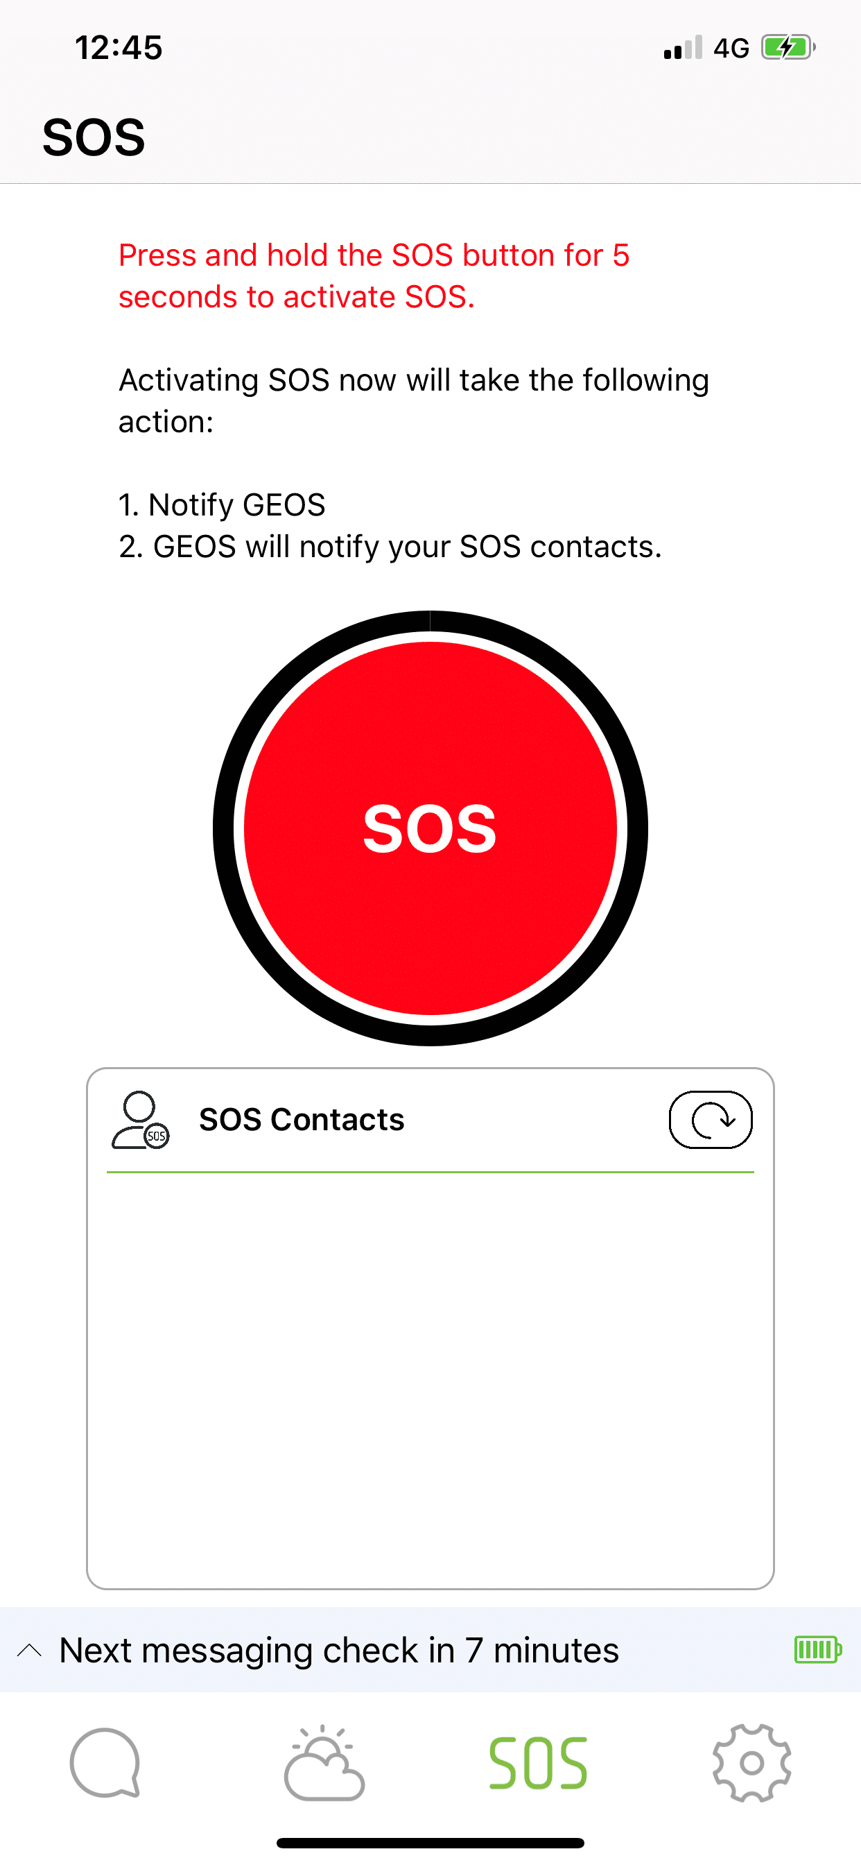Tap the 'Notify GEOS' action line
The height and width of the screenshot is (1865, 861).
(x=221, y=504)
